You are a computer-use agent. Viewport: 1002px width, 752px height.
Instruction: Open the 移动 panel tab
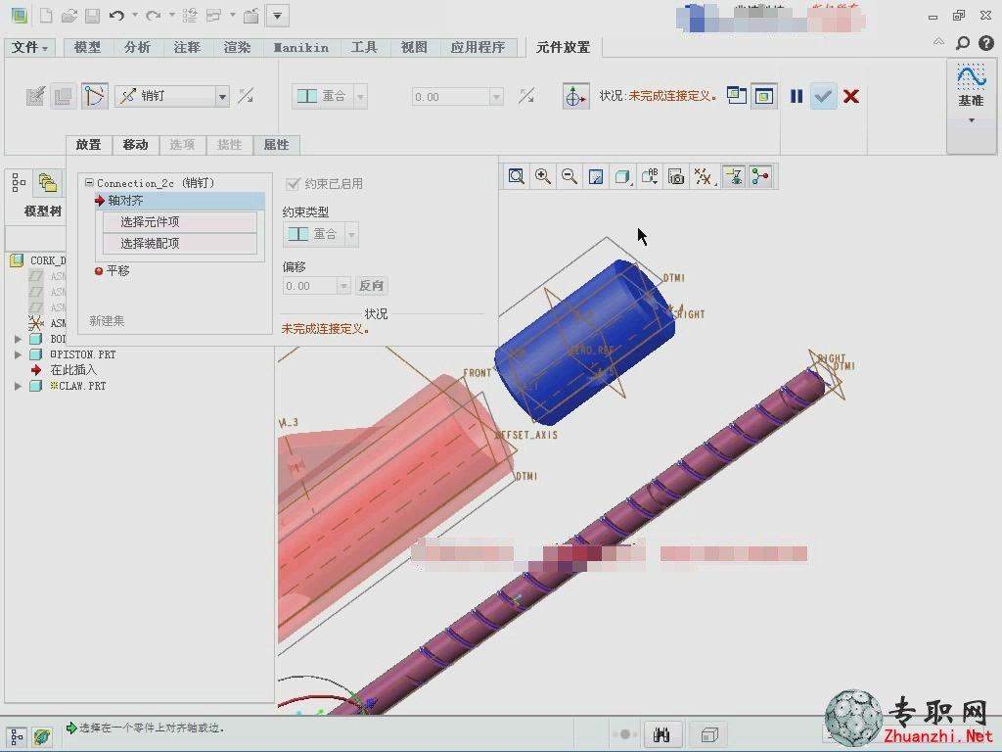[x=135, y=145]
